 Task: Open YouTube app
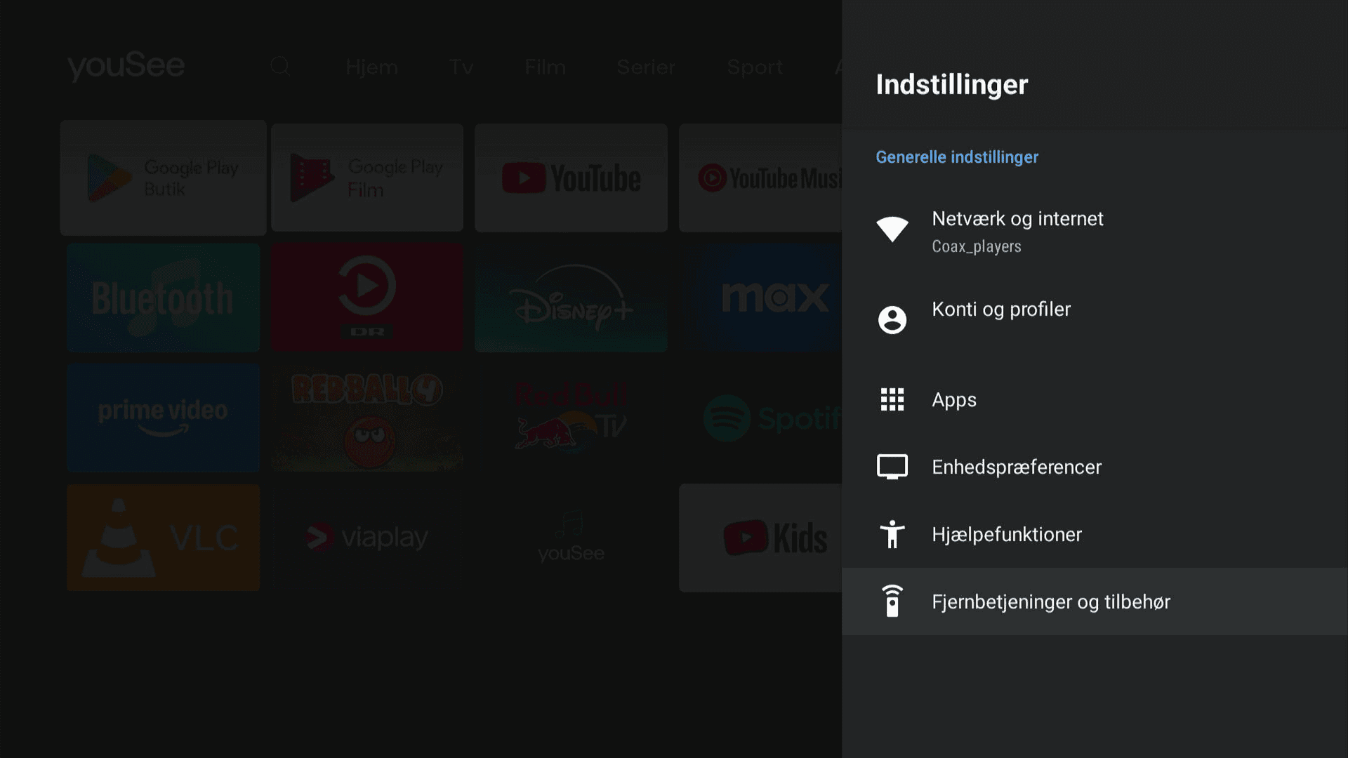coord(570,176)
